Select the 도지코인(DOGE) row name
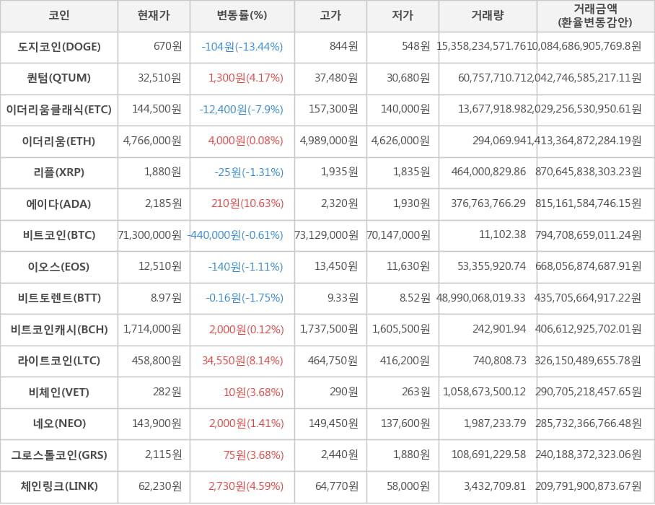Viewport: 655px width, 505px height. coord(59,47)
